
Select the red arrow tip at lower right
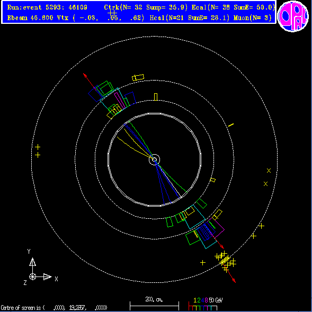coord(234,281)
